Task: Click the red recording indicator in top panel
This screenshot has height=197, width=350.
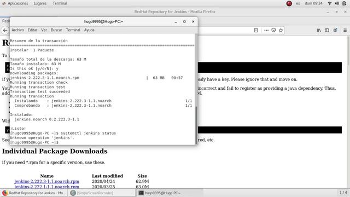Action: click(x=289, y=3)
